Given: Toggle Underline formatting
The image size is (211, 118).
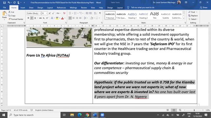Looking at the screenshot, I should point(35,18).
